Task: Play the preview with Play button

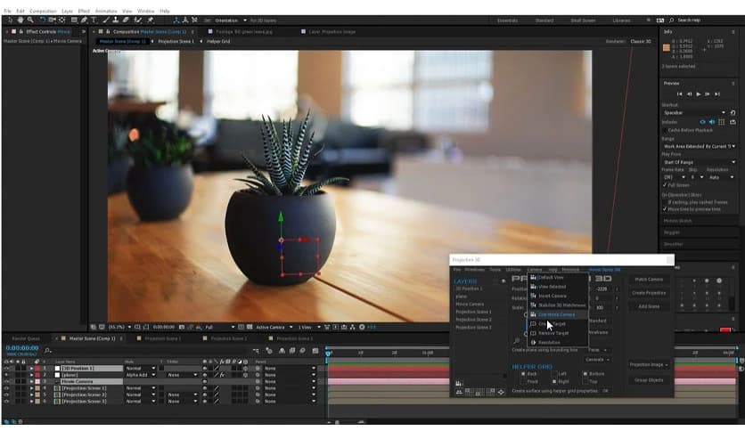Action: click(698, 94)
